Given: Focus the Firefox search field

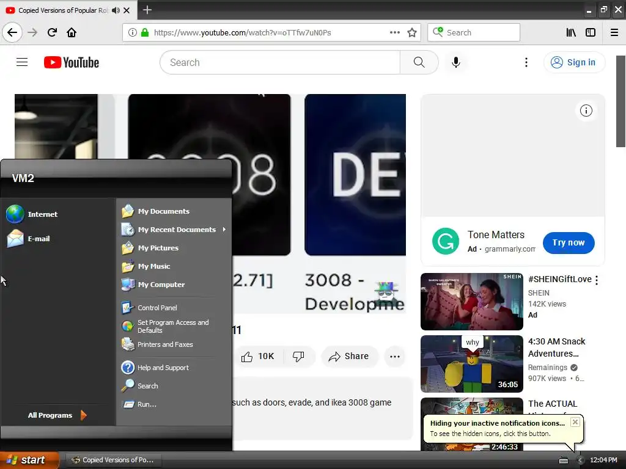Looking at the screenshot, I should click(474, 33).
